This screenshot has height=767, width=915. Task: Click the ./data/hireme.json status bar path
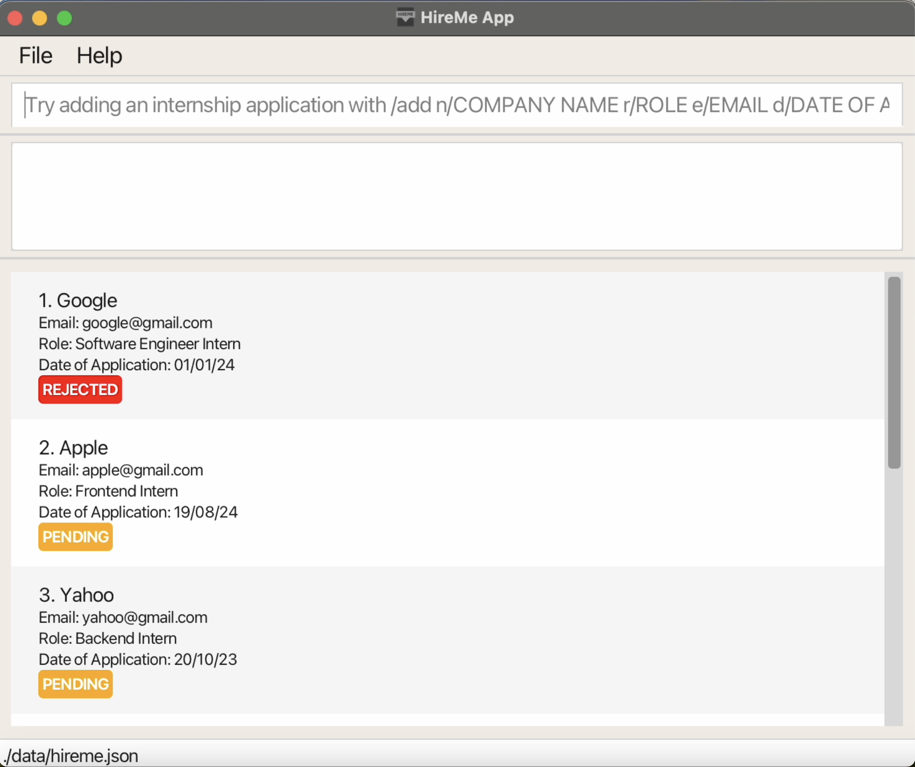tap(71, 756)
